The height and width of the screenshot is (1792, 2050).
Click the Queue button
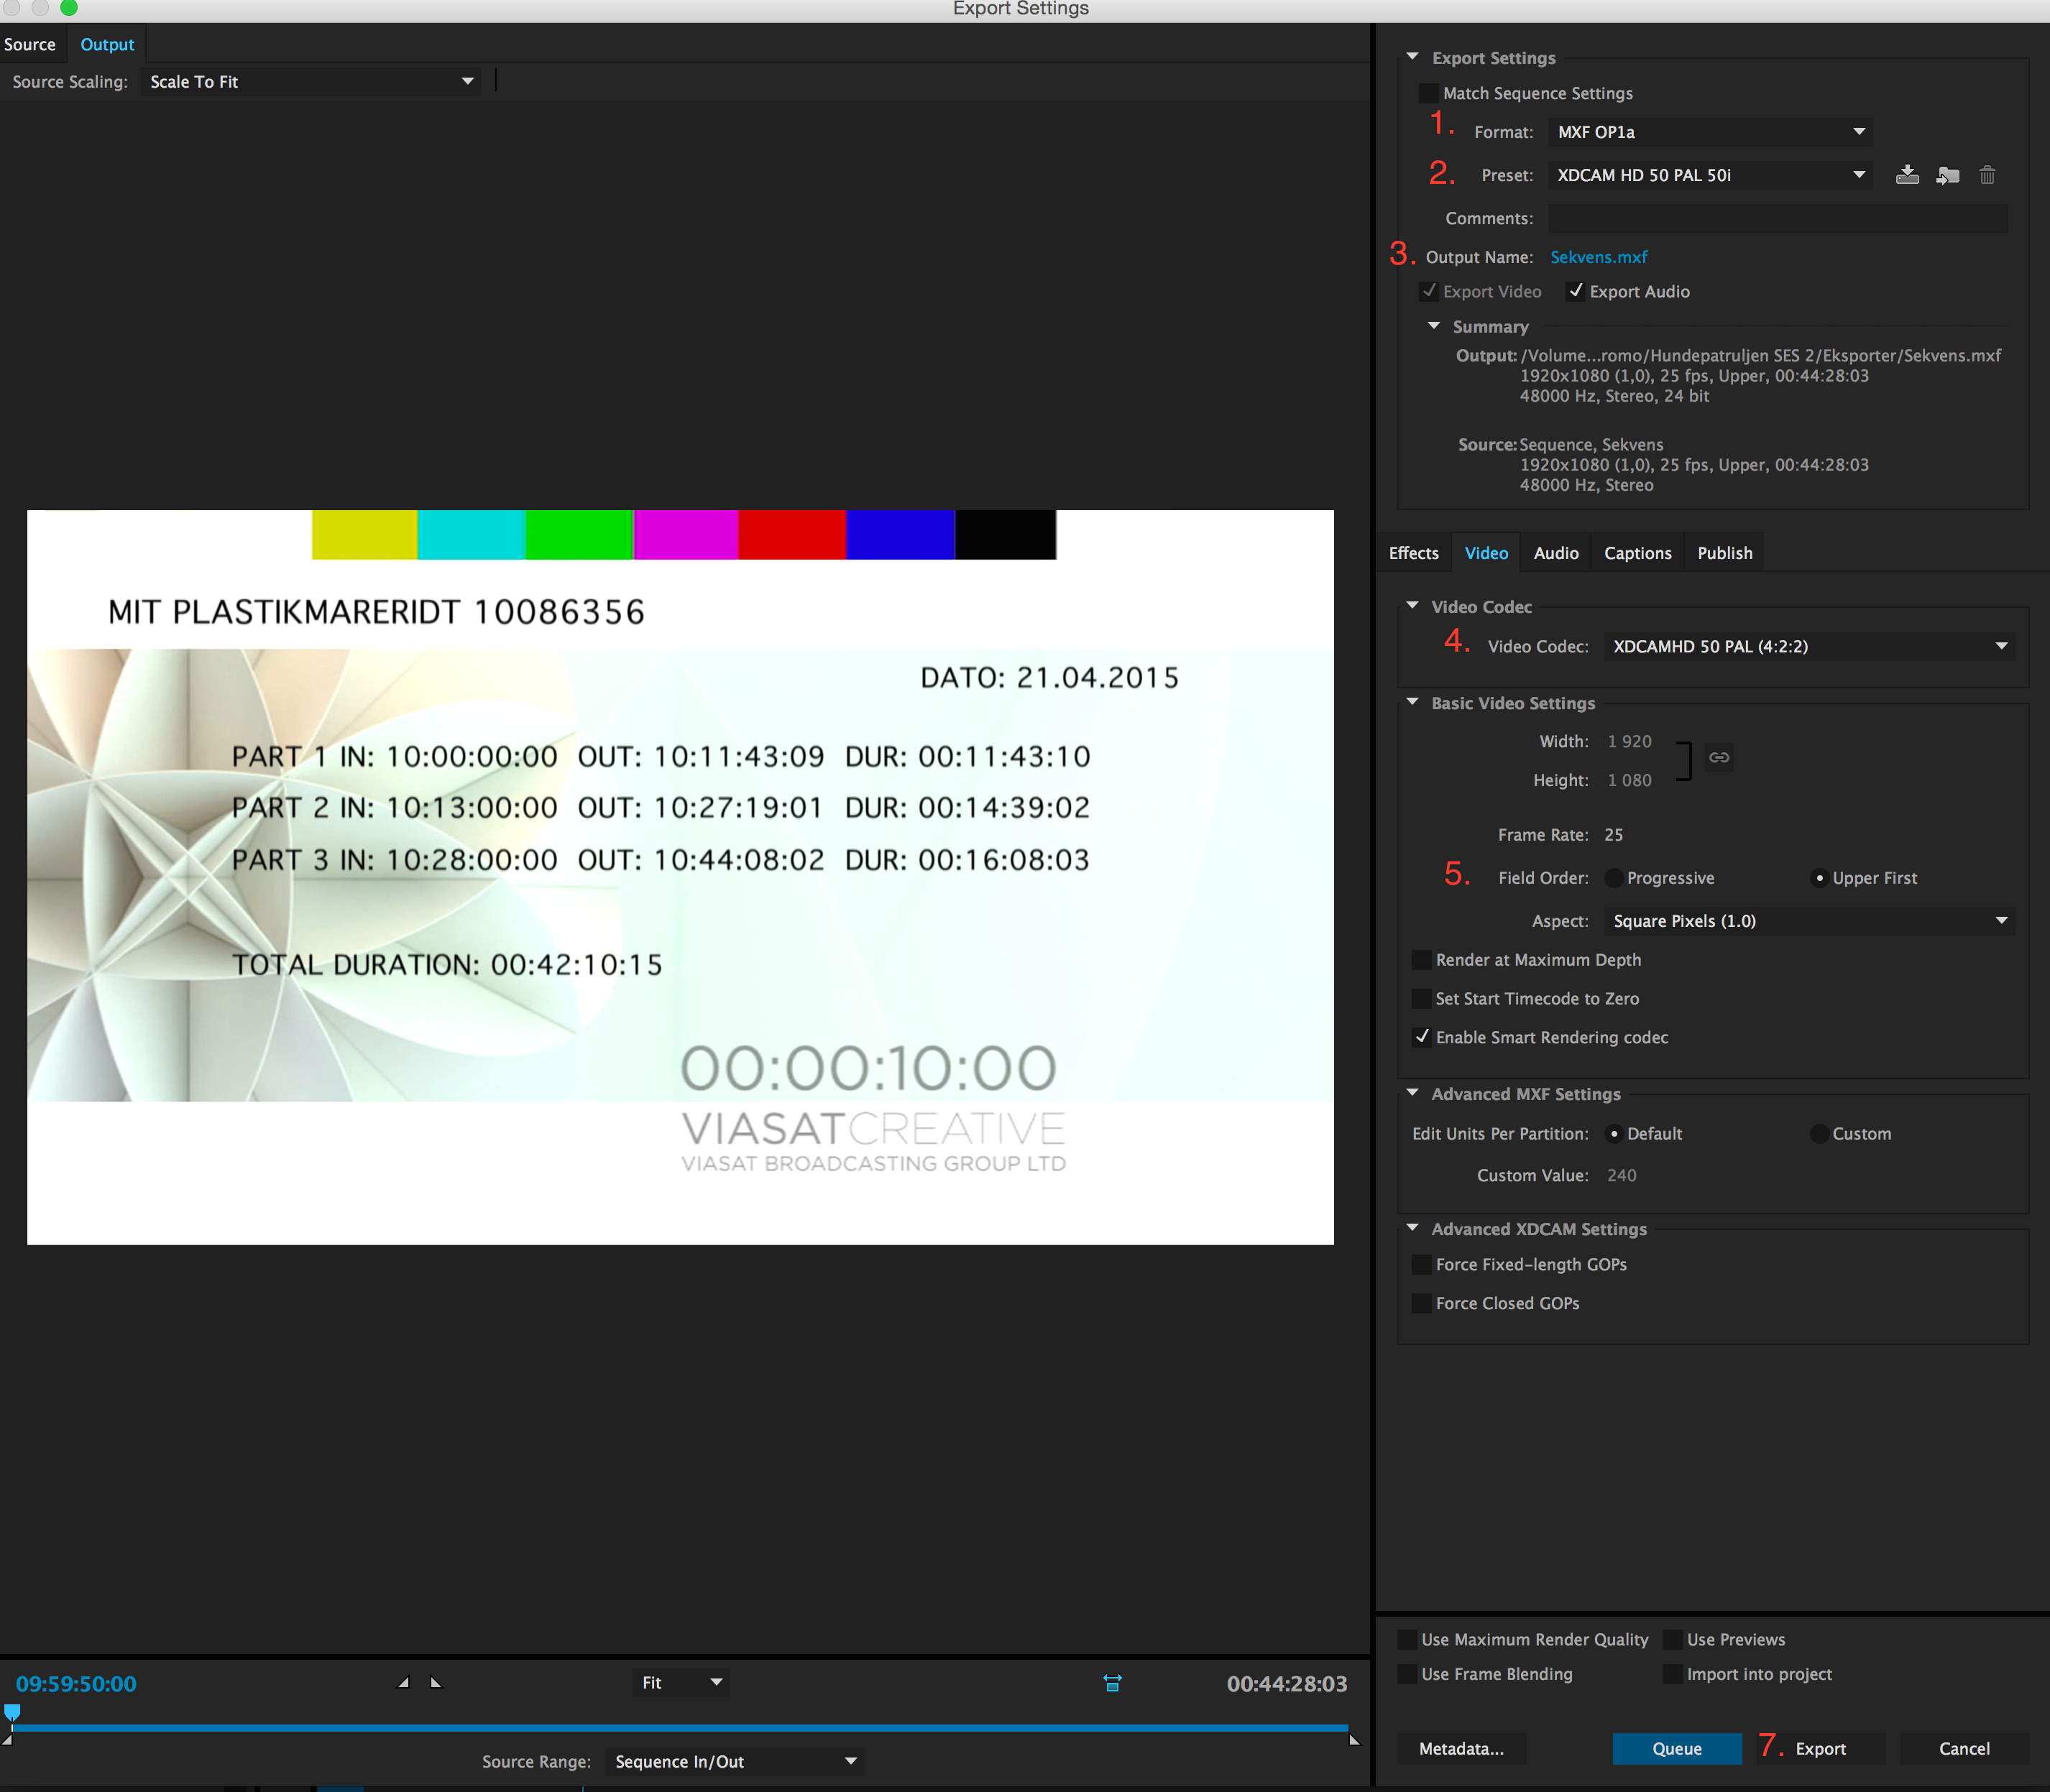tap(1676, 1748)
